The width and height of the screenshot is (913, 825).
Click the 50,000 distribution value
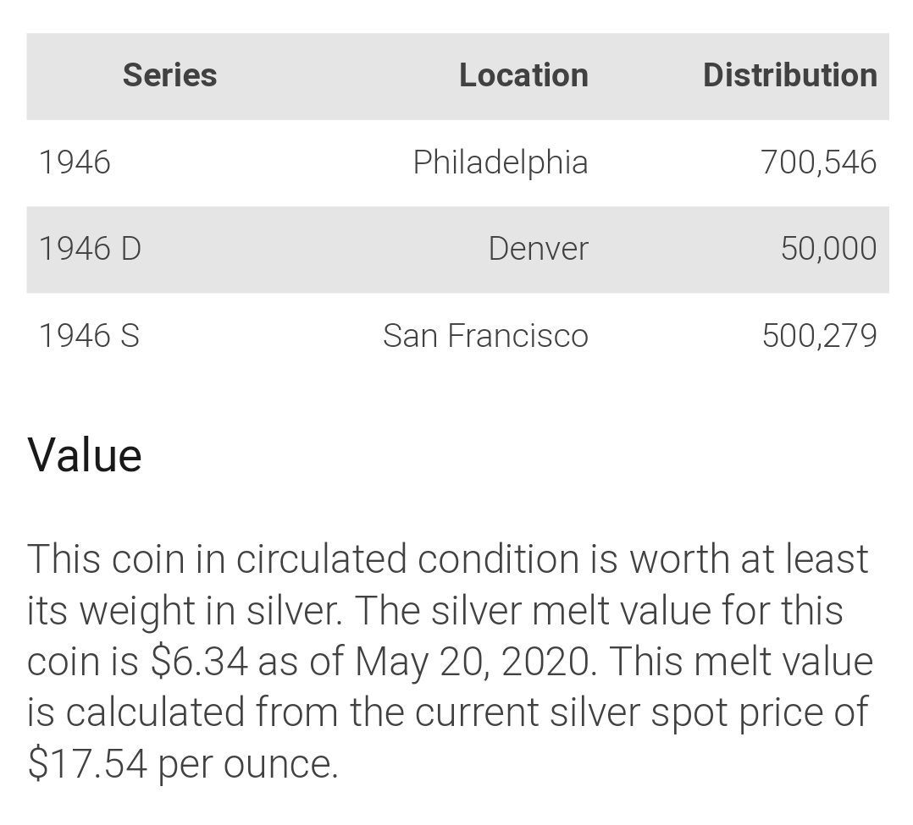coord(828,249)
